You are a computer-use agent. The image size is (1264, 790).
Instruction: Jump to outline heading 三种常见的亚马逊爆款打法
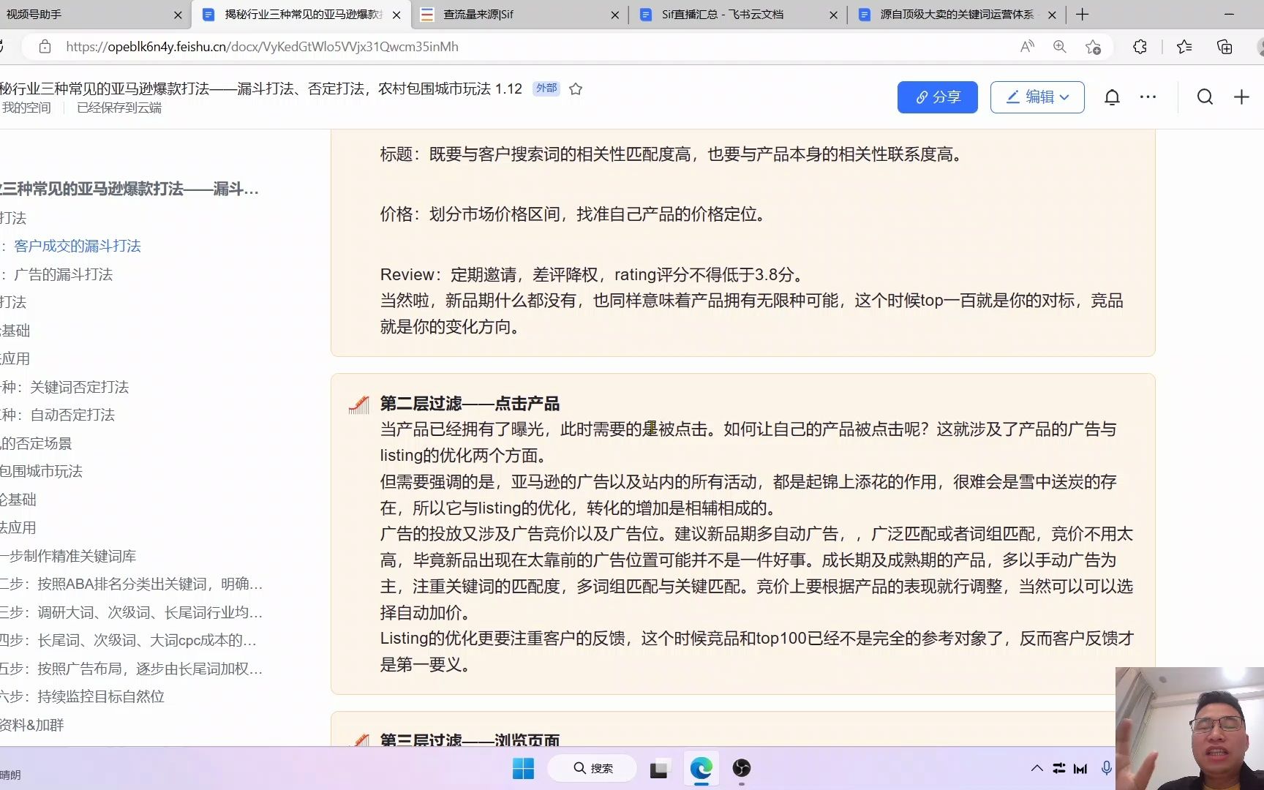tap(129, 189)
